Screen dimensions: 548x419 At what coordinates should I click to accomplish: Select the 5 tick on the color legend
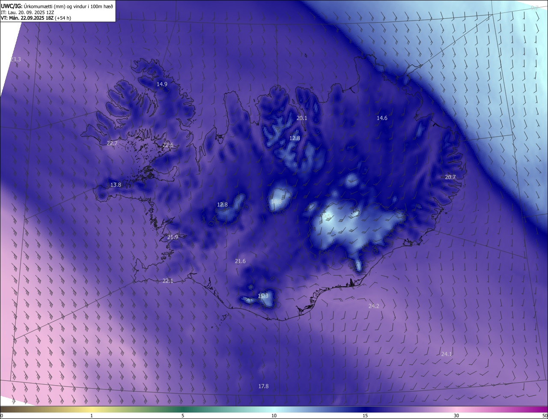pyautogui.click(x=183, y=416)
